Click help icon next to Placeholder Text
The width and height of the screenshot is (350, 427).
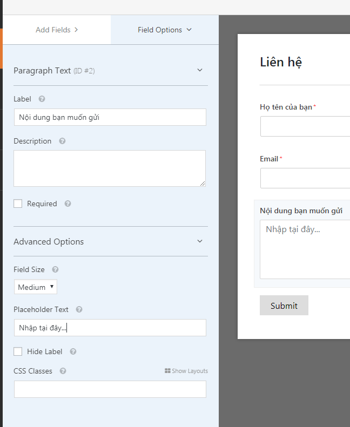(79, 310)
